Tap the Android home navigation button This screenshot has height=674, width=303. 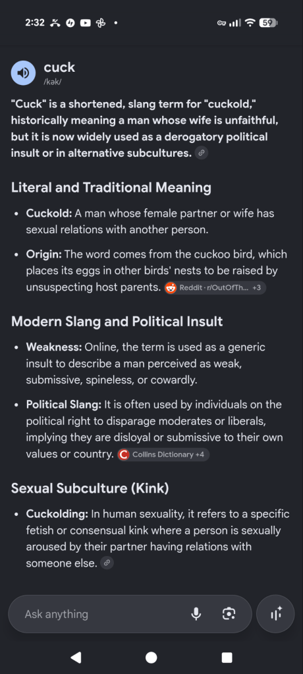click(x=151, y=658)
